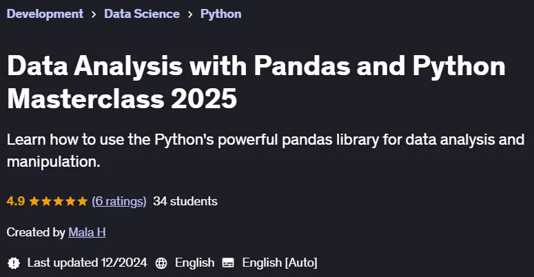Click the badge icon beside Last updated

pyautogui.click(x=14, y=263)
